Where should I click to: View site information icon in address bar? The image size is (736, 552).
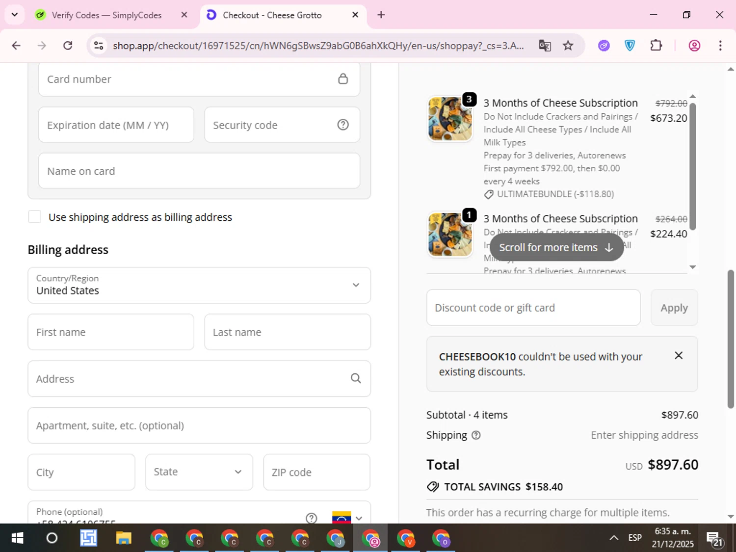[99, 46]
